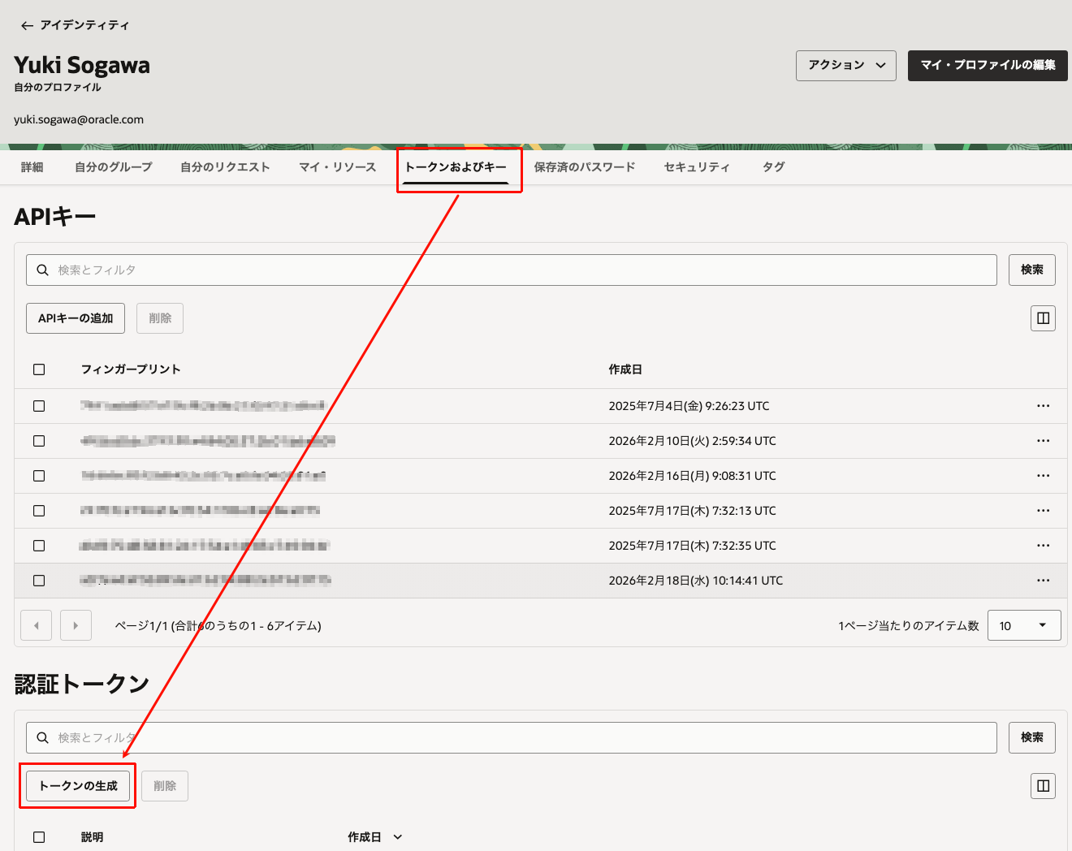
Task: Go to next page of API keys
Action: click(x=76, y=626)
